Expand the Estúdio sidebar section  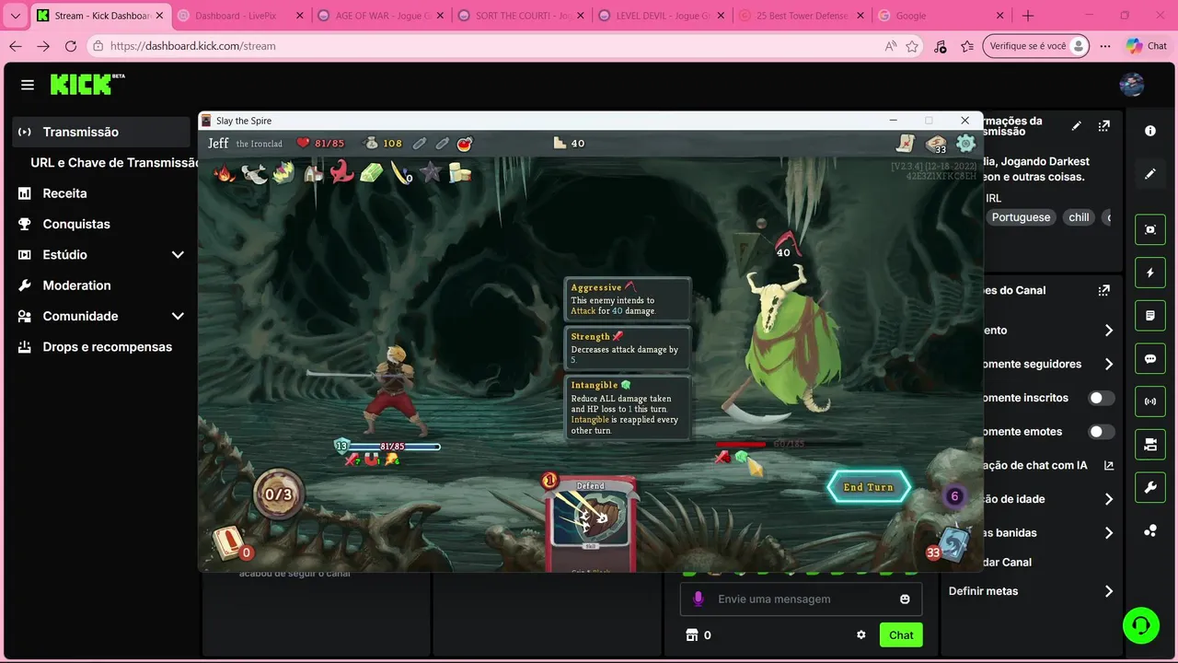click(x=178, y=254)
